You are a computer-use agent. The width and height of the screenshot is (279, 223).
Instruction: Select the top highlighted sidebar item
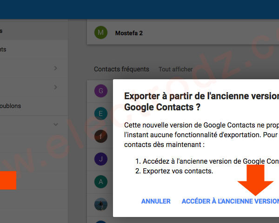pos(34,31)
